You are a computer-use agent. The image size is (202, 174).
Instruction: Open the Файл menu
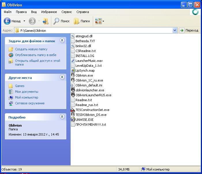[7, 12]
